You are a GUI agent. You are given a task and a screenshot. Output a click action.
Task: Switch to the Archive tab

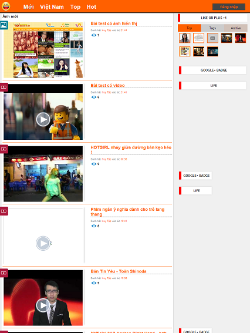236,28
